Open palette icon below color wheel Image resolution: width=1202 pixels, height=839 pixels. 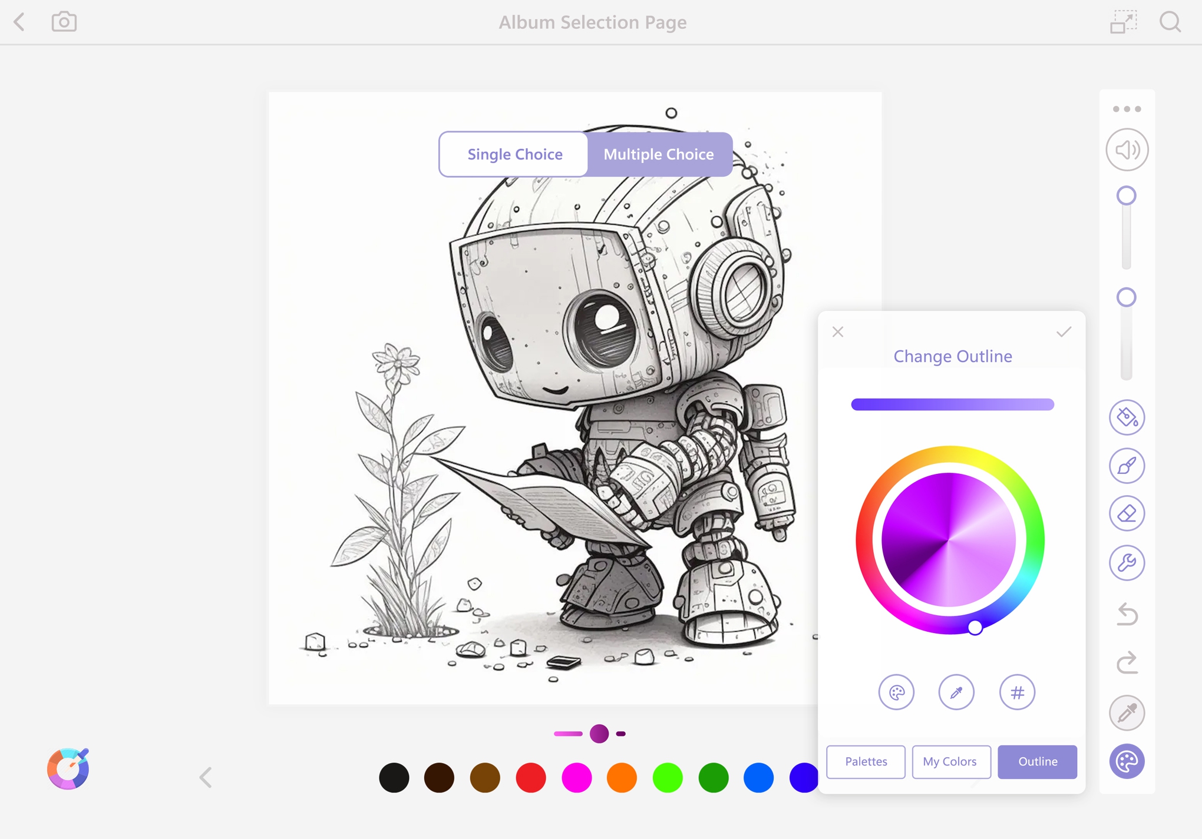(x=896, y=692)
